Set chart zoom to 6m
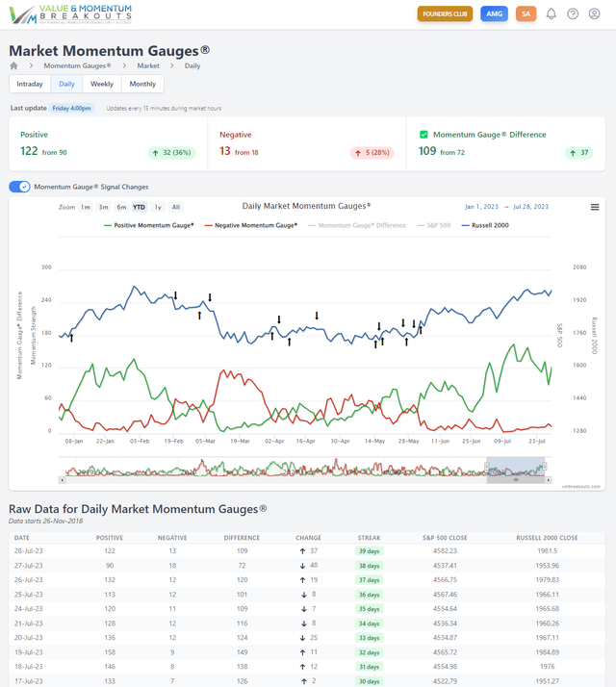Screen dimensions: 616x687 coord(121,207)
